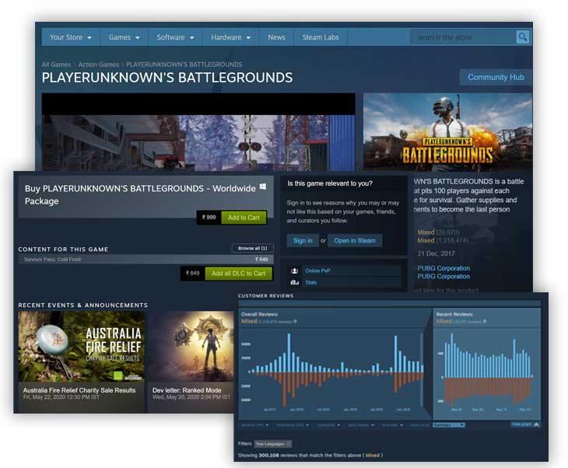
Task: Open the Community Hub
Action: pos(496,77)
